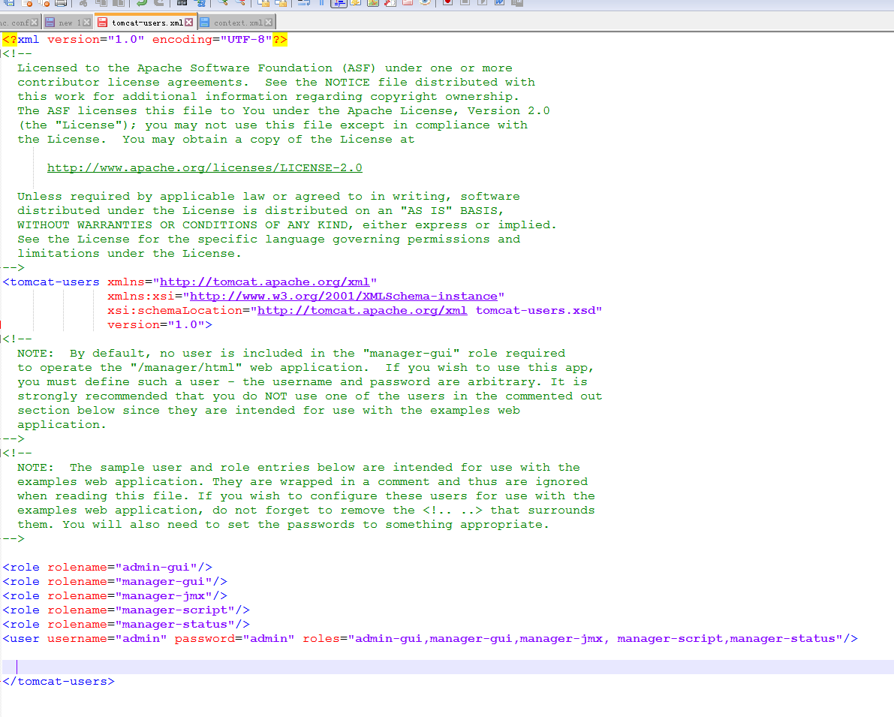The width and height of the screenshot is (894, 717).
Task: Click the line "strongly recommended that you do NOT use"
Action: 309,396
